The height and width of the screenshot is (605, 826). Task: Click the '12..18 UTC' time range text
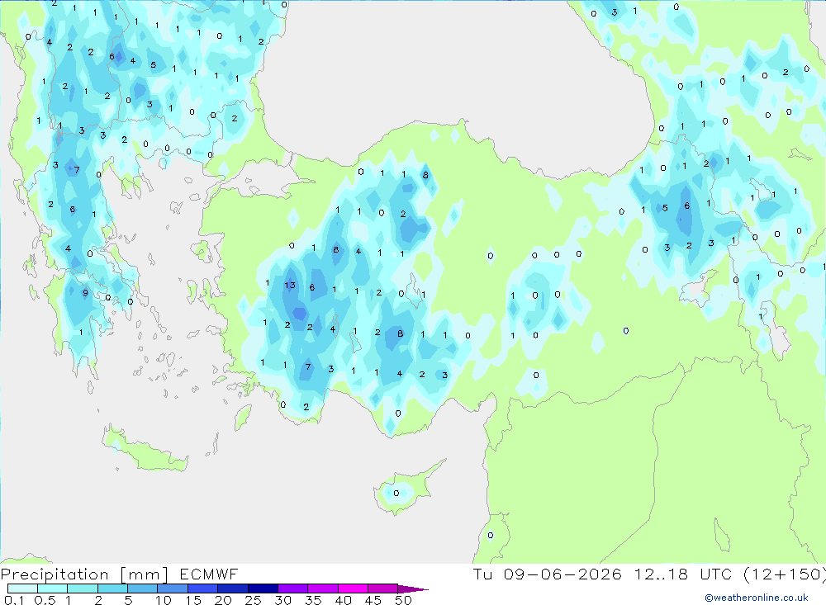(683, 574)
